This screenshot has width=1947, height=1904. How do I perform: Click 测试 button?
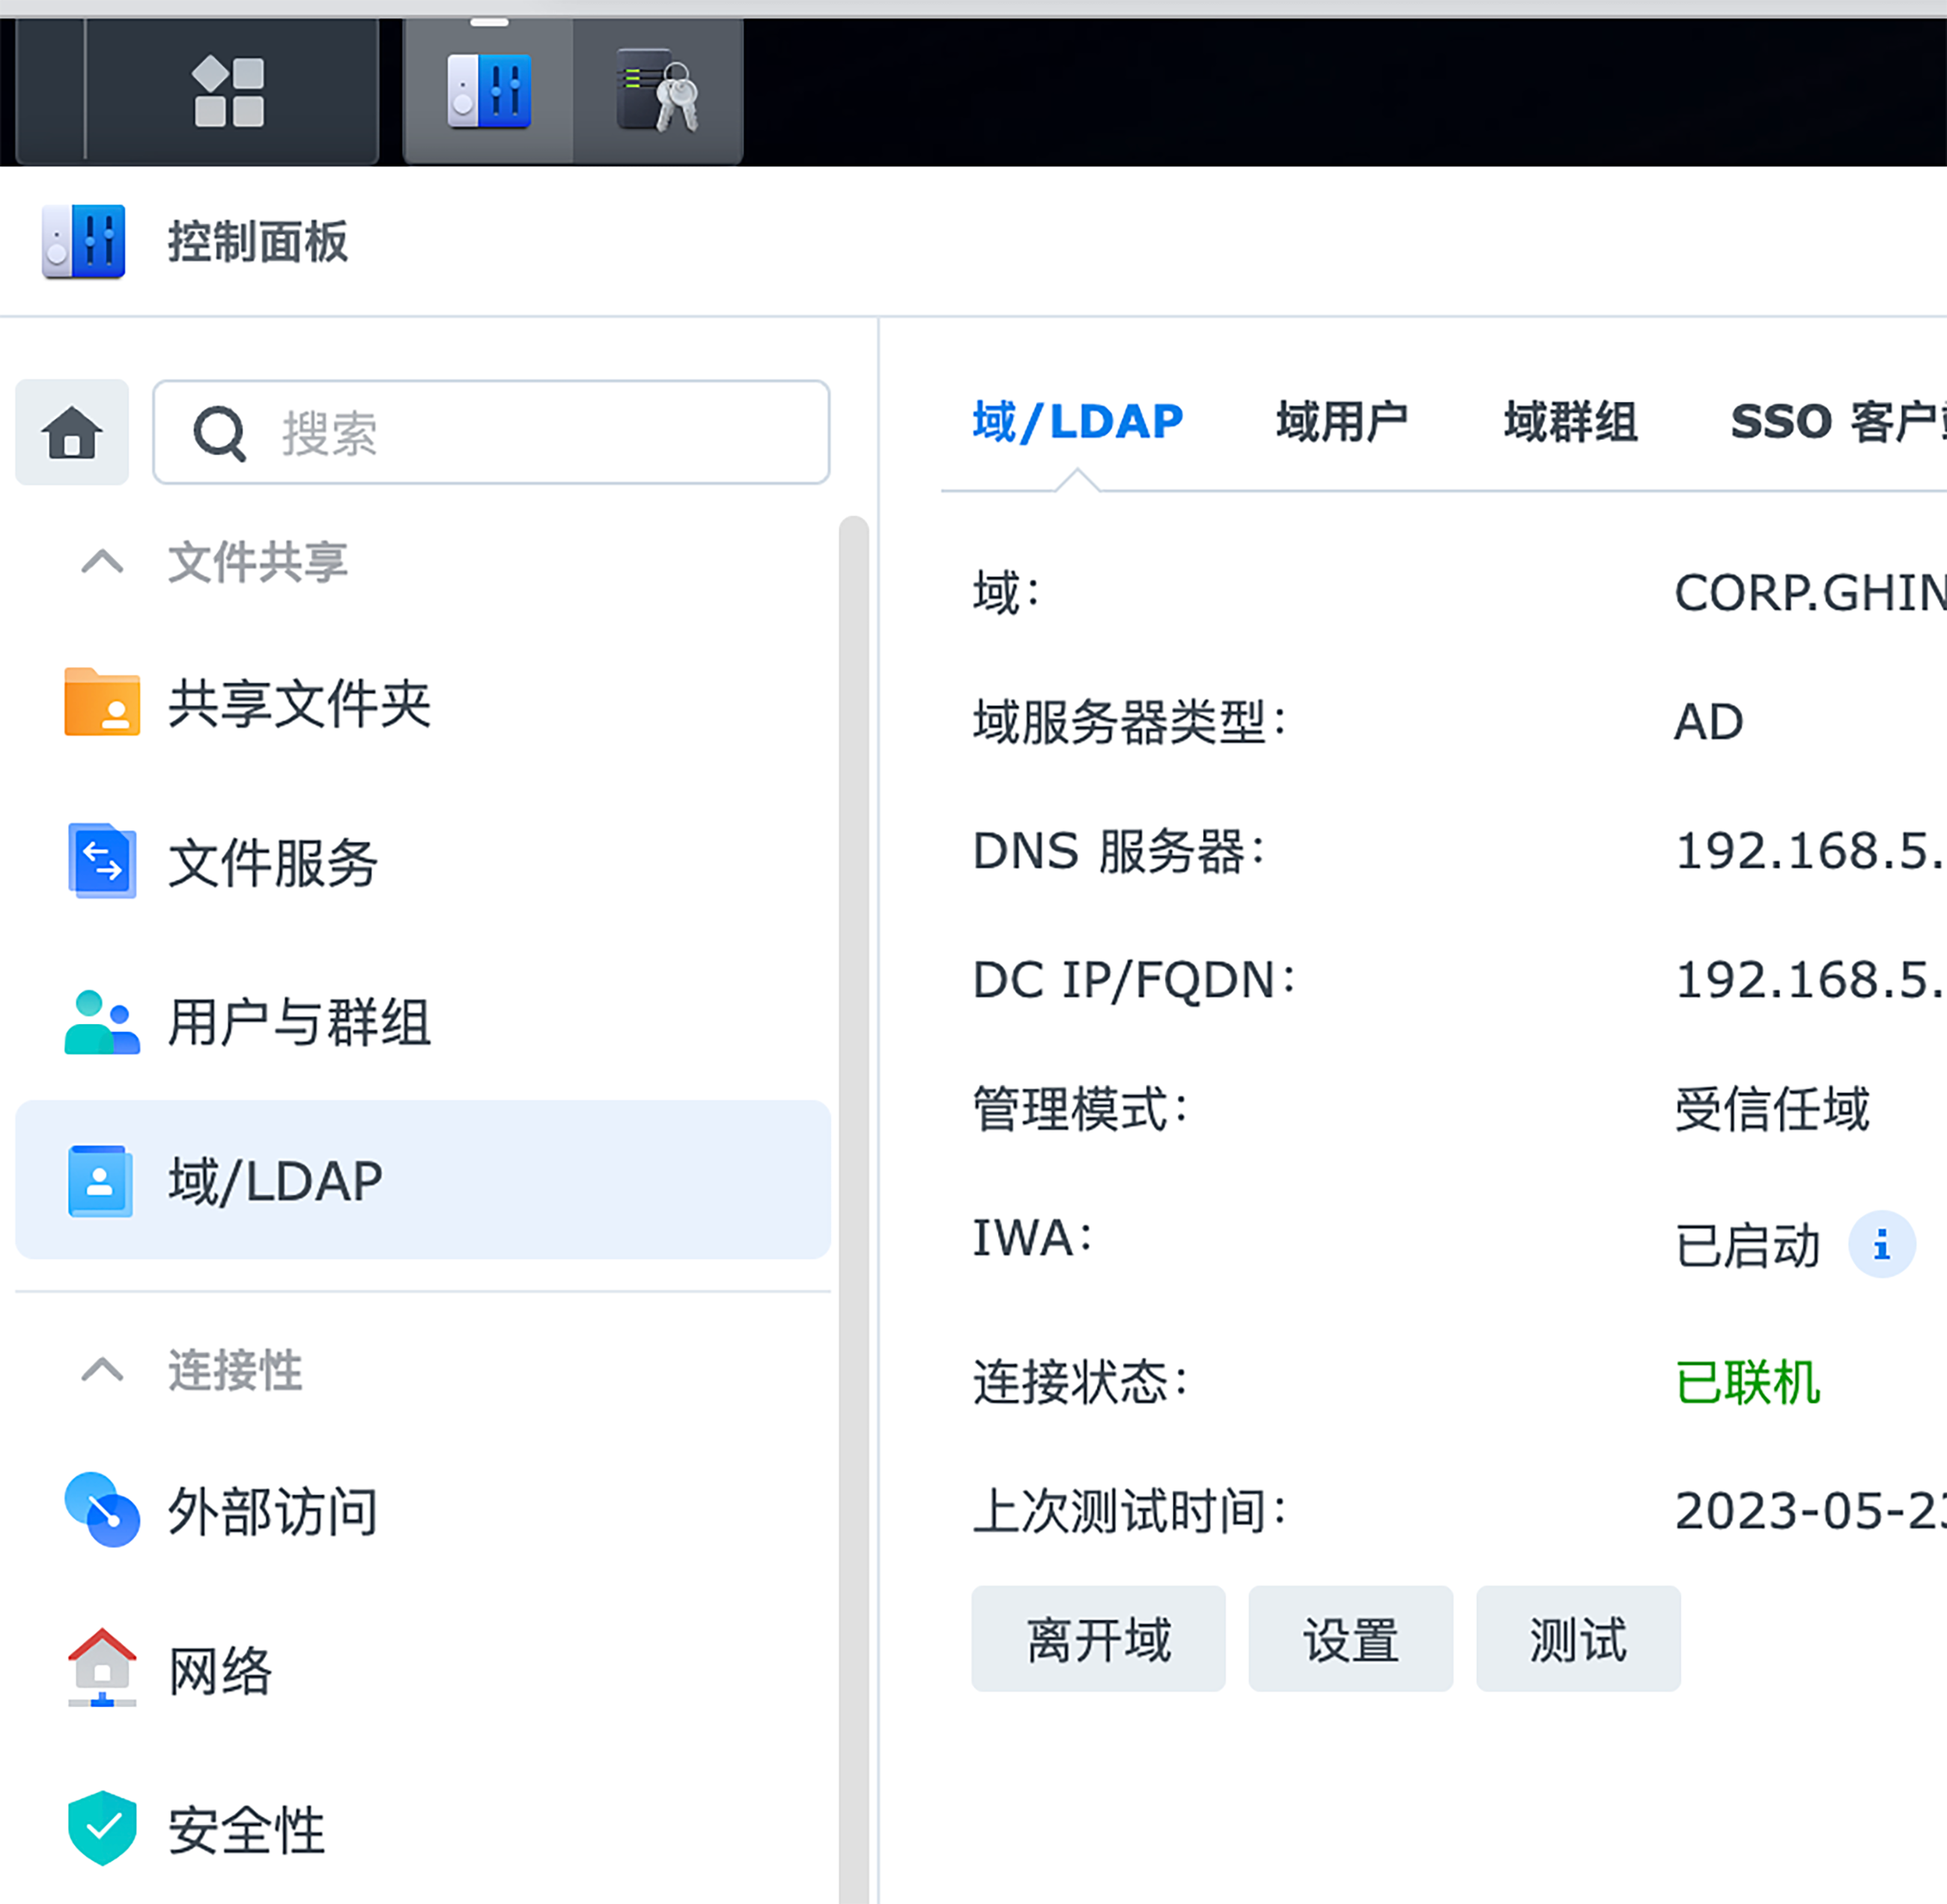(x=1578, y=1639)
